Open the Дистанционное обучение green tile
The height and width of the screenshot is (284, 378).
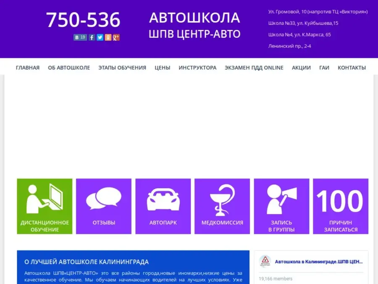pyautogui.click(x=45, y=206)
